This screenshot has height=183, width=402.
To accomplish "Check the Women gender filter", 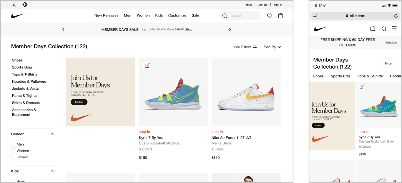I will coord(13,151).
